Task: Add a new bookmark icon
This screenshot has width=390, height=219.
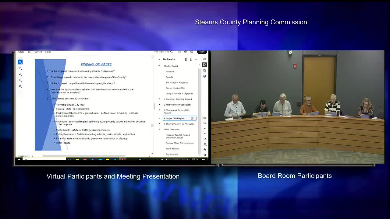Action: [191, 59]
